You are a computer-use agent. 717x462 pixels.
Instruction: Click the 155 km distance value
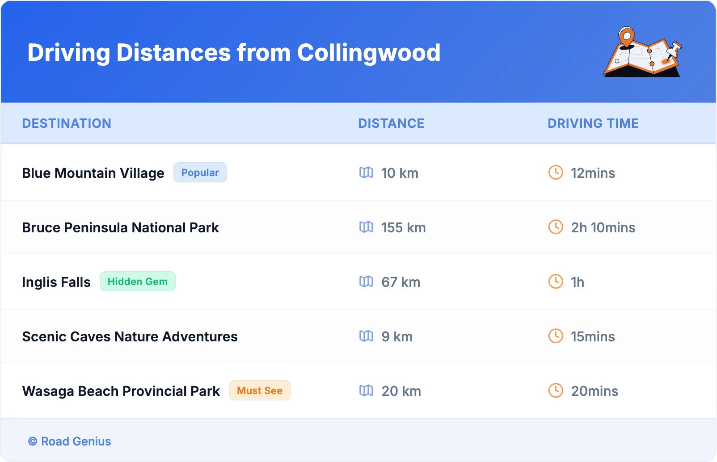pos(403,227)
